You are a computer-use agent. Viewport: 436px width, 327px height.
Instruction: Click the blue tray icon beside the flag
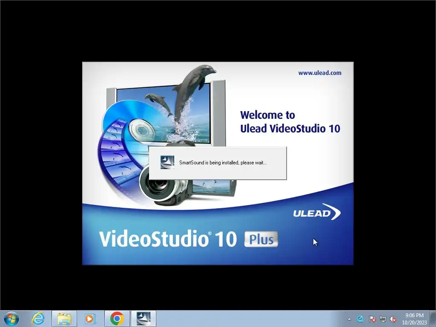pyautogui.click(x=360, y=319)
